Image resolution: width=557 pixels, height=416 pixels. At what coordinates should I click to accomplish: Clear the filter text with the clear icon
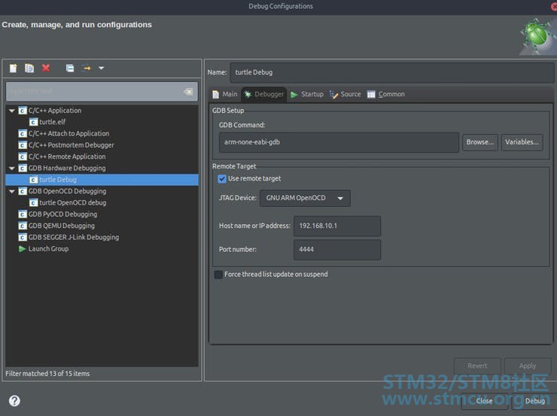pyautogui.click(x=188, y=92)
